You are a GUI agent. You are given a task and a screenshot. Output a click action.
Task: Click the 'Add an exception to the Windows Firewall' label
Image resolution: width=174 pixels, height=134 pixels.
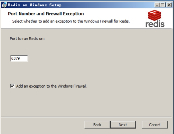pyautogui.click(x=52, y=86)
